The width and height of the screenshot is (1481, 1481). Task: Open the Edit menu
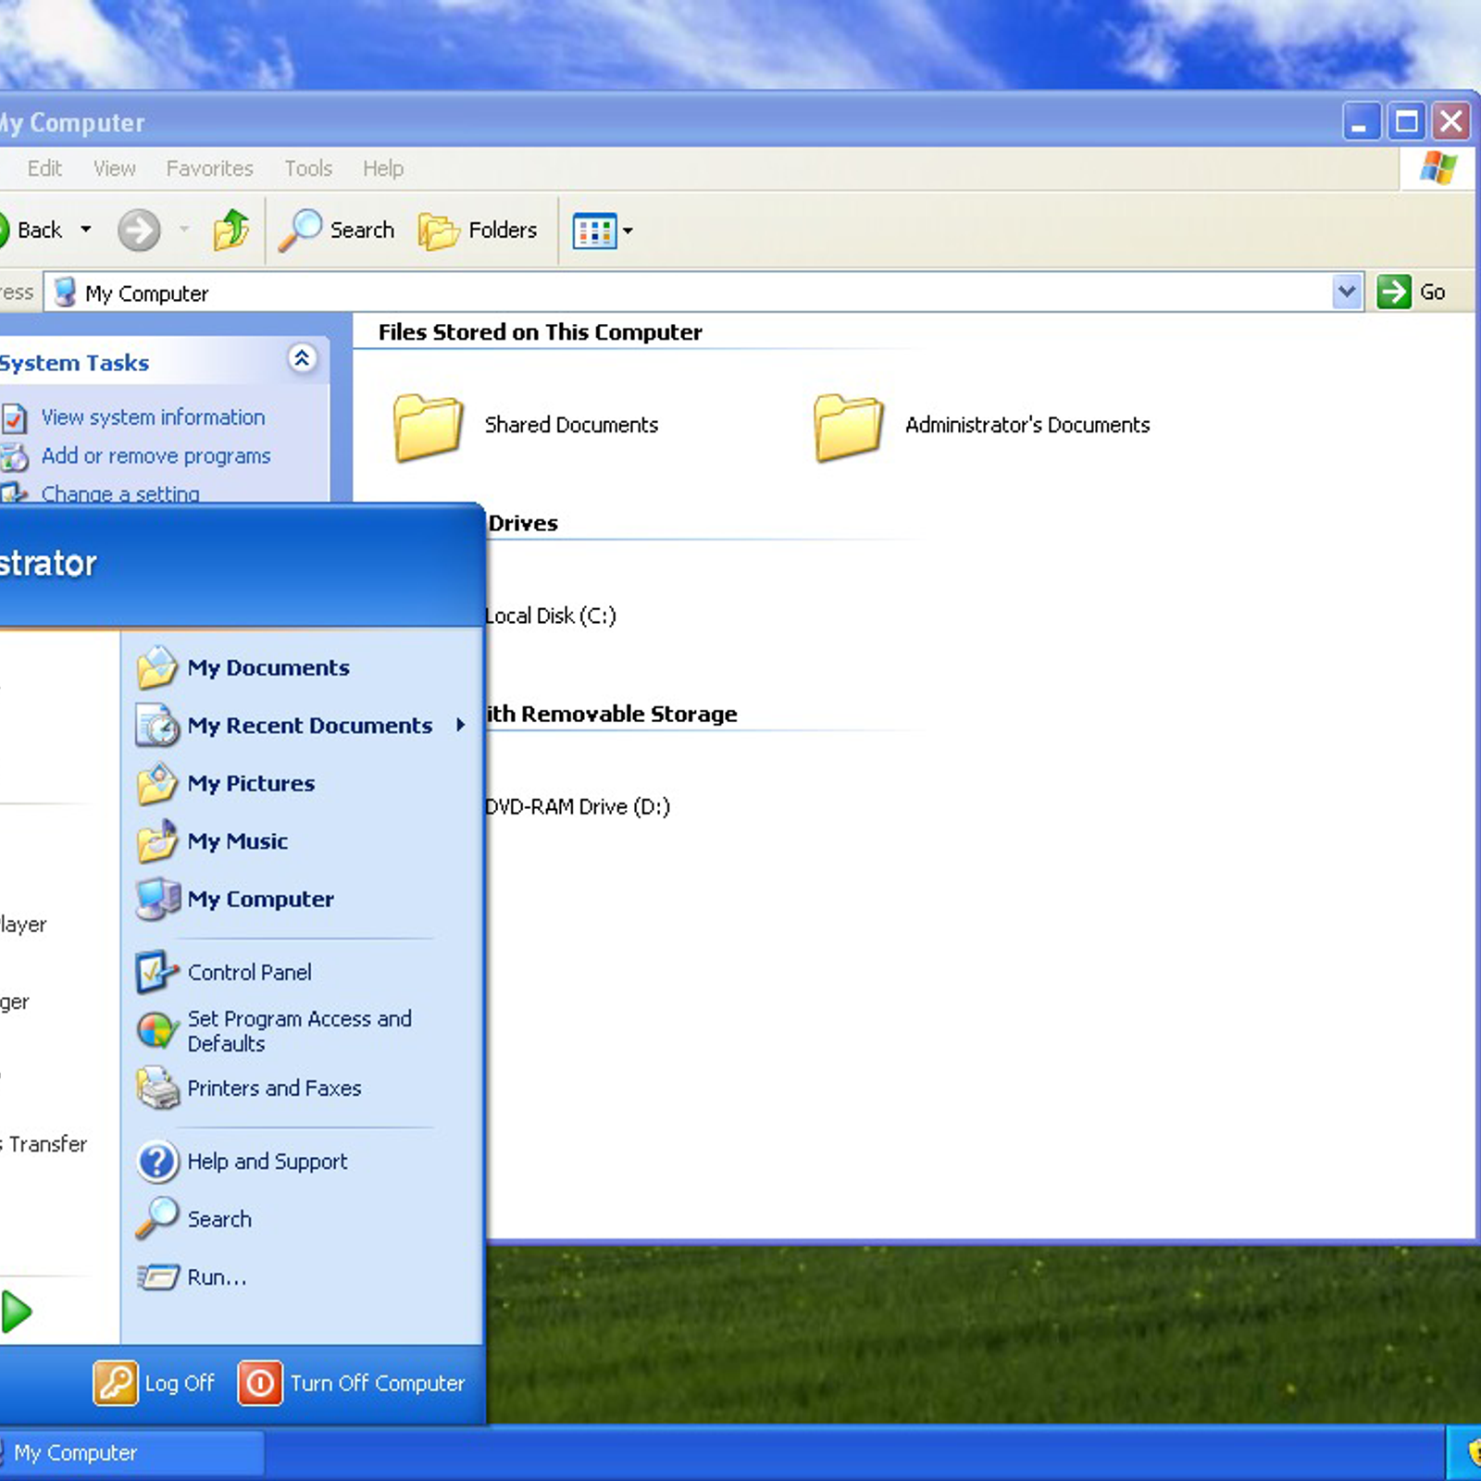tap(44, 168)
